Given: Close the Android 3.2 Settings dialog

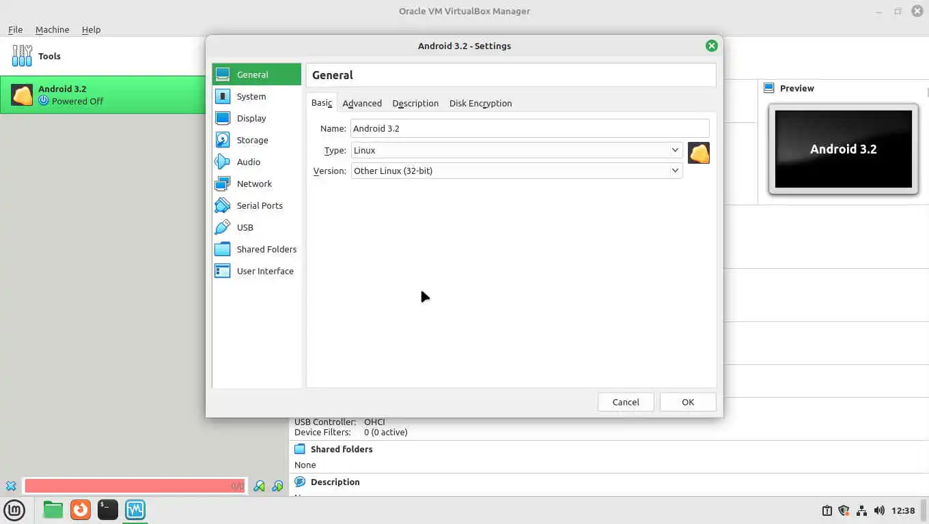Looking at the screenshot, I should tap(712, 46).
